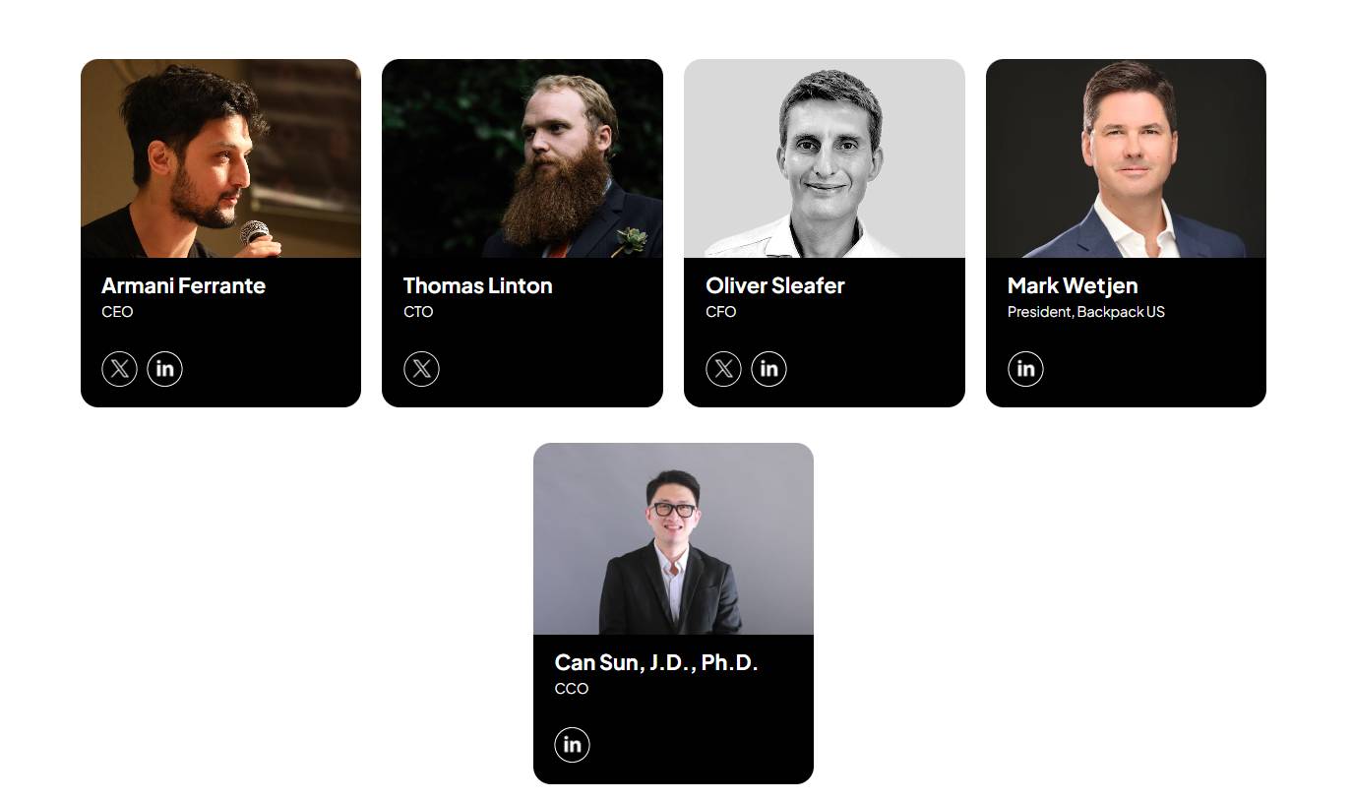1352x801 pixels.
Task: Click Oliver Sleafer's black-and-white headshot
Action: (824, 158)
